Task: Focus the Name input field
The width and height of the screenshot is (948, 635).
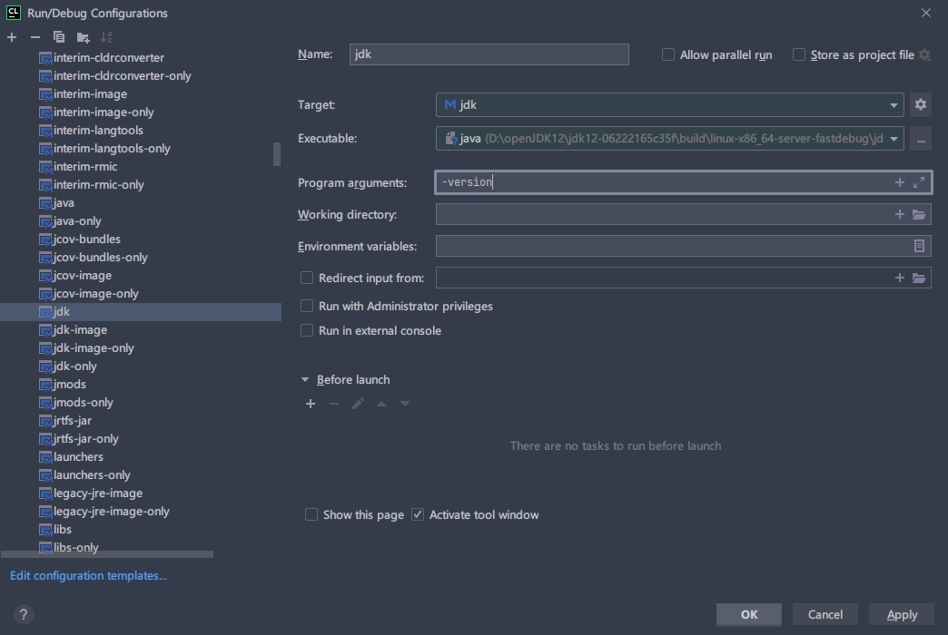Action: tap(489, 54)
